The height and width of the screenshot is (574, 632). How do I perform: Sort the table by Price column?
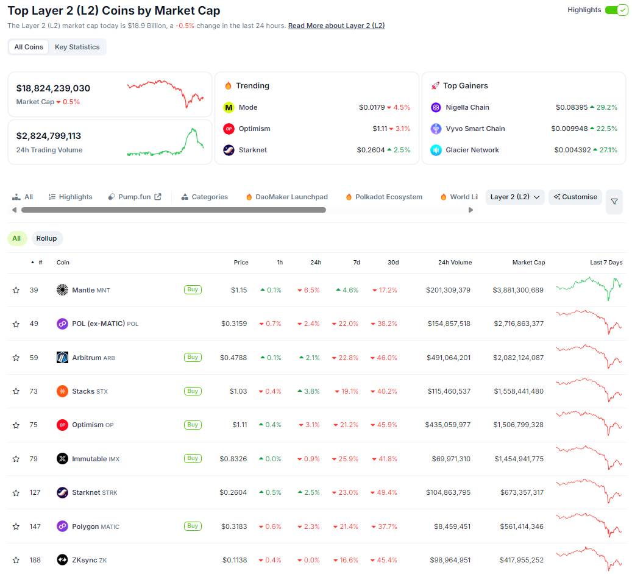click(x=241, y=263)
